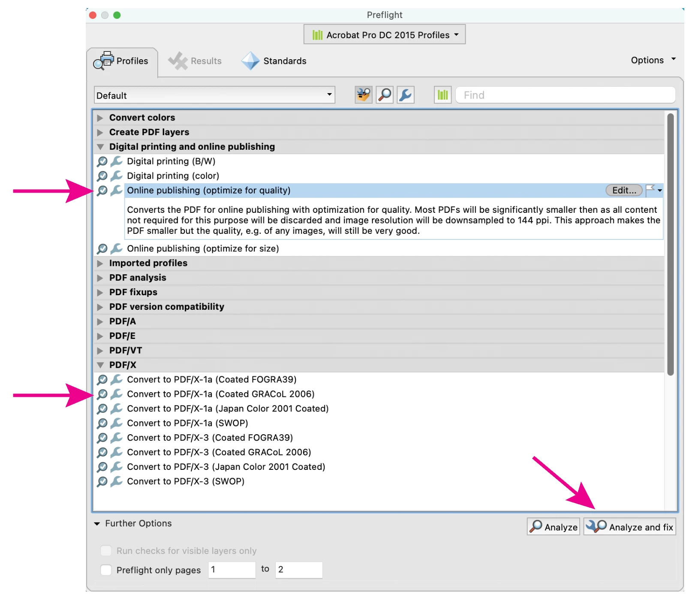Click the select single checks magnifier icon
Viewport: 692px width, 599px height.
pos(385,95)
